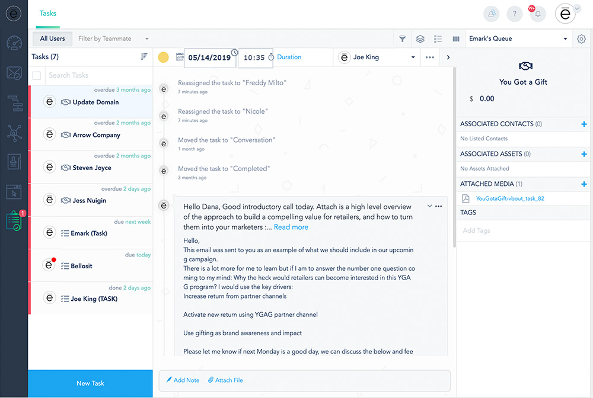Click the conversation vertical scrollbar

tap(454, 157)
